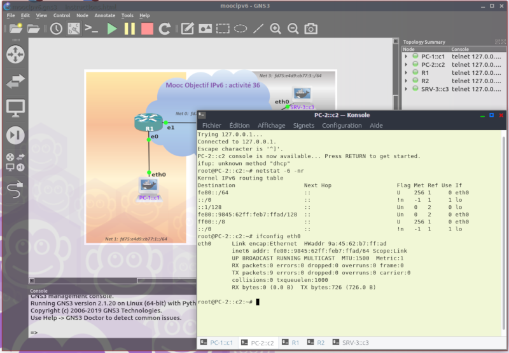Open the View menu in GNS3
The height and width of the screenshot is (353, 509).
tap(41, 15)
